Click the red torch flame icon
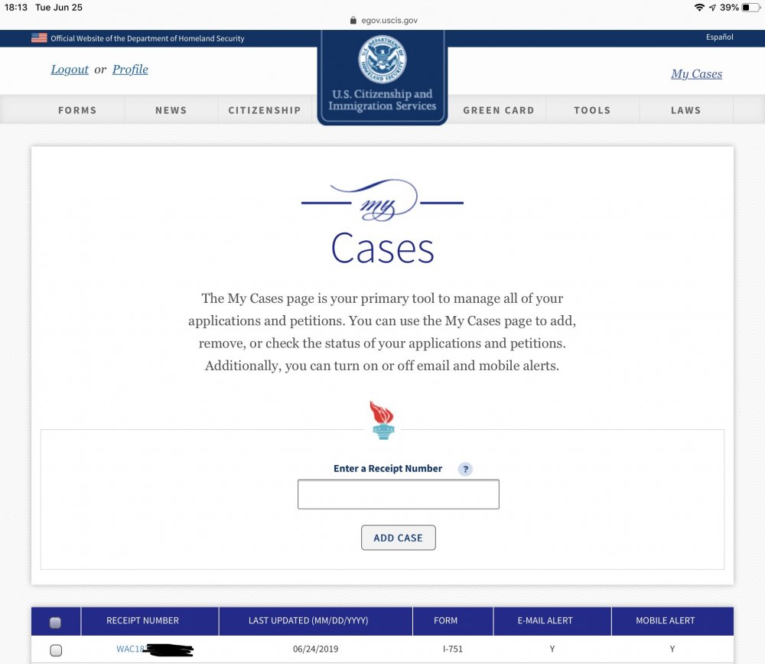 pos(382,420)
